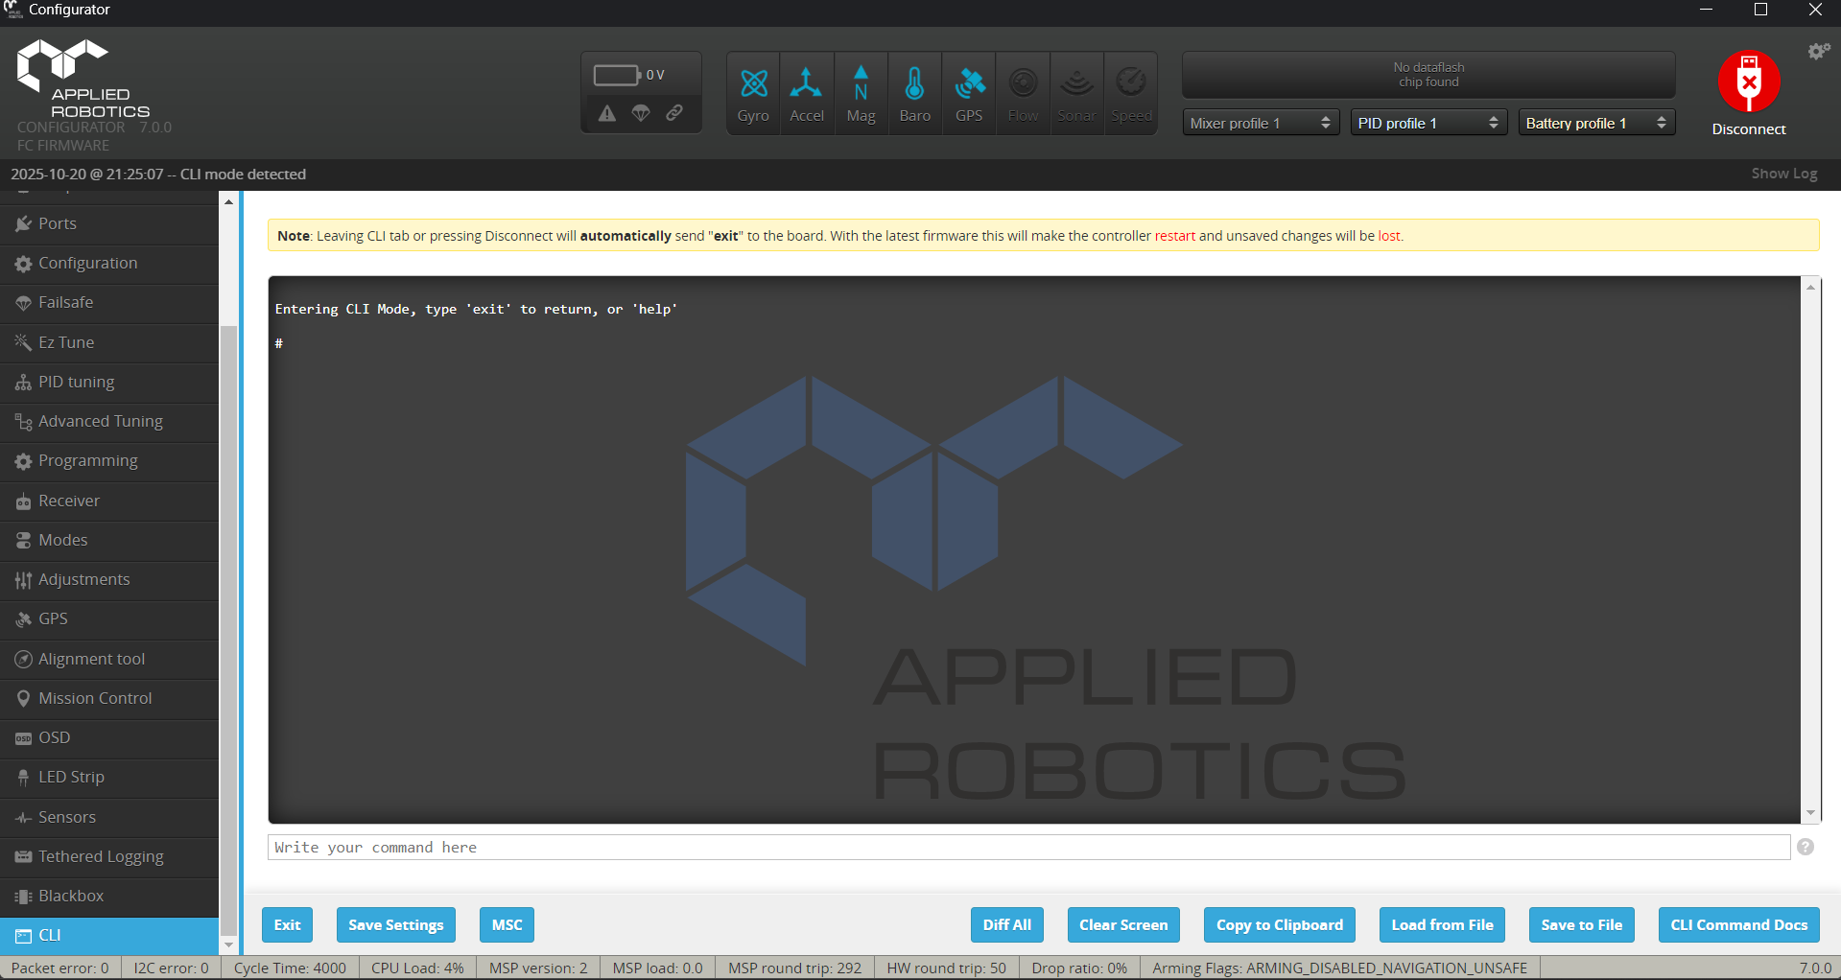Click the Save Settings button
The image size is (1841, 980).
[x=395, y=924]
